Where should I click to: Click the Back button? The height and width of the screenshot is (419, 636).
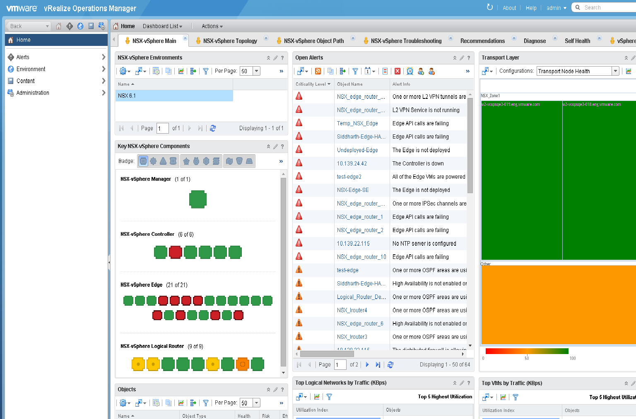tap(28, 26)
